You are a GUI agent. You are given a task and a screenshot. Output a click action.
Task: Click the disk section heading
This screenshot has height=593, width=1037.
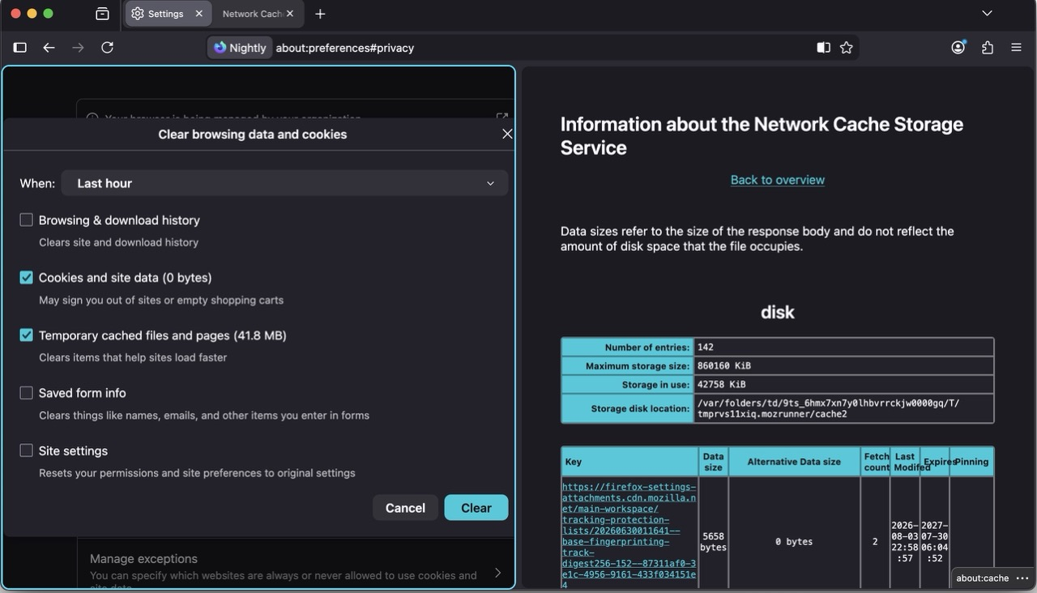pyautogui.click(x=778, y=312)
